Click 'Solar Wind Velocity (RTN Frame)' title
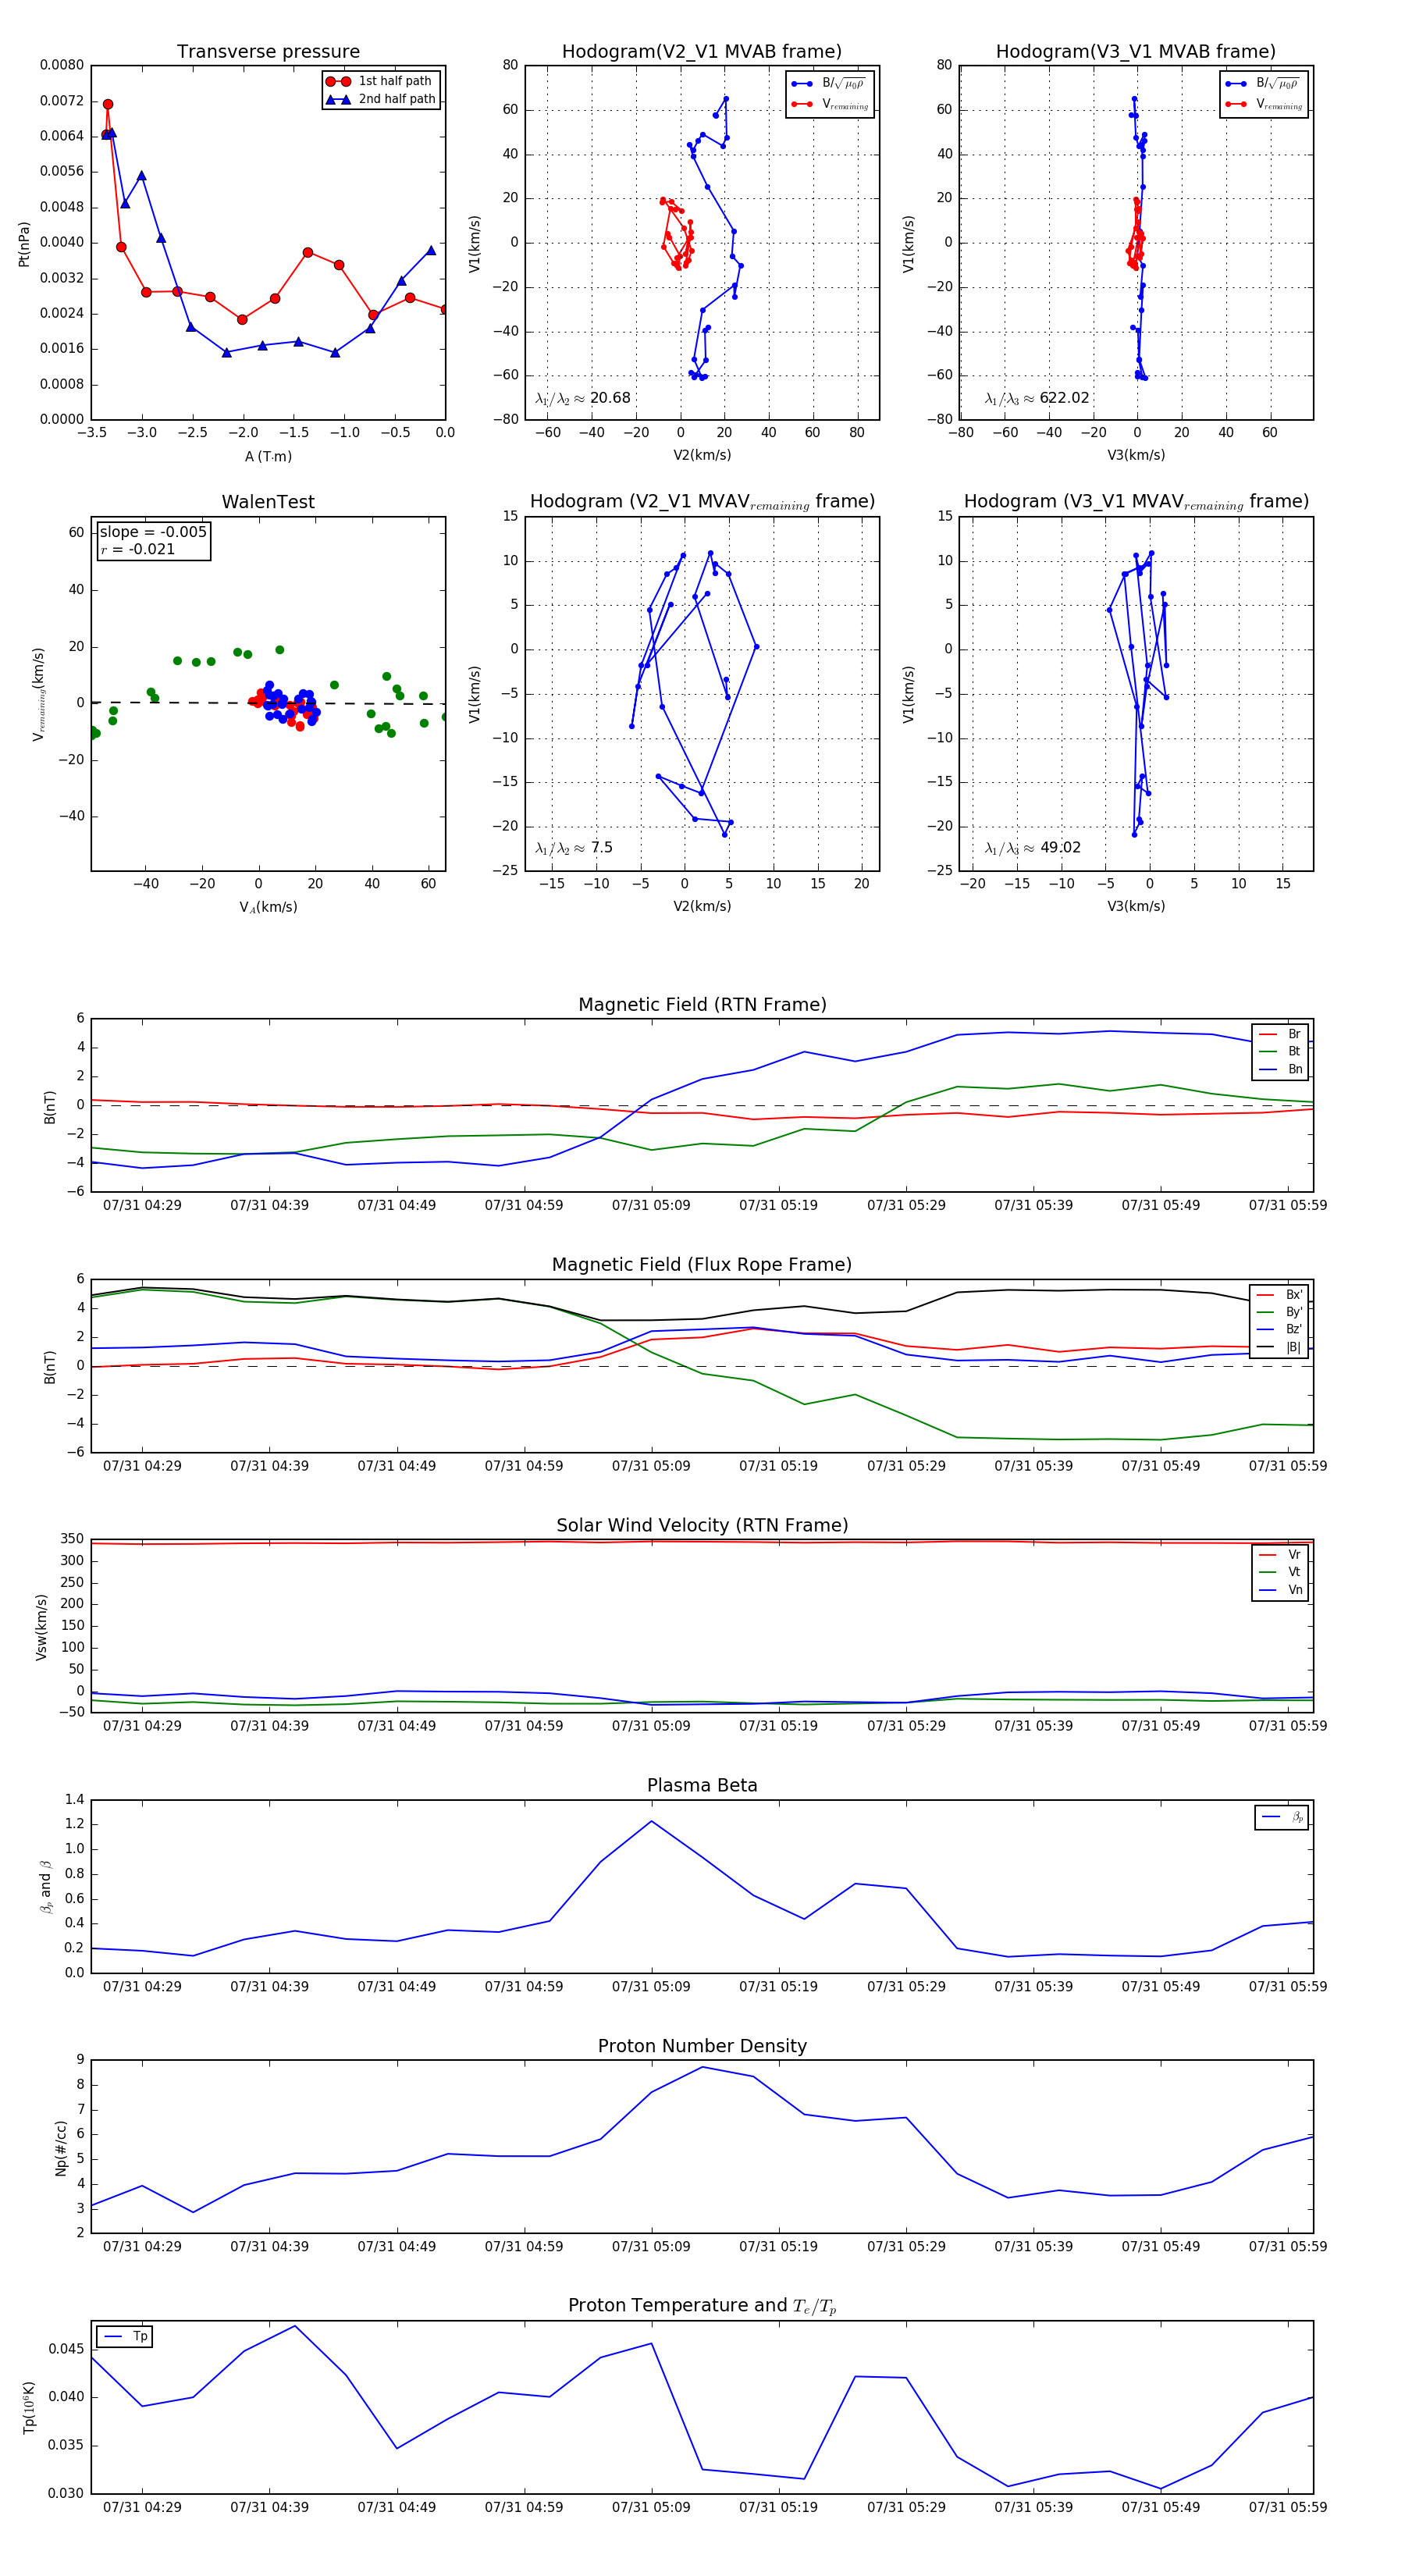The image size is (1405, 2576). coord(702,1525)
